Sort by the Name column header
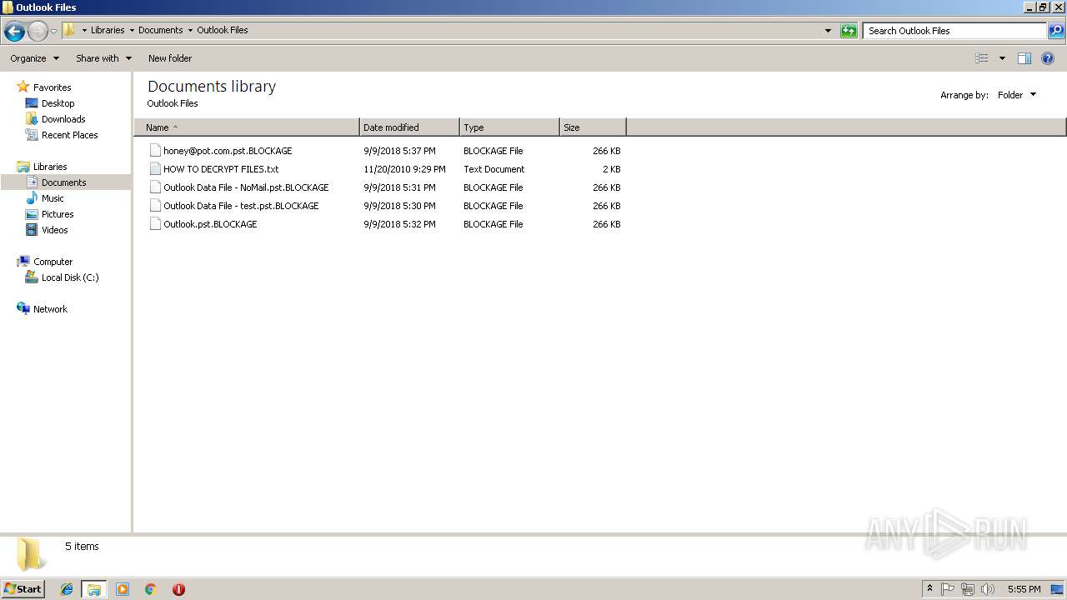Image resolution: width=1067 pixels, height=600 pixels. coord(247,127)
